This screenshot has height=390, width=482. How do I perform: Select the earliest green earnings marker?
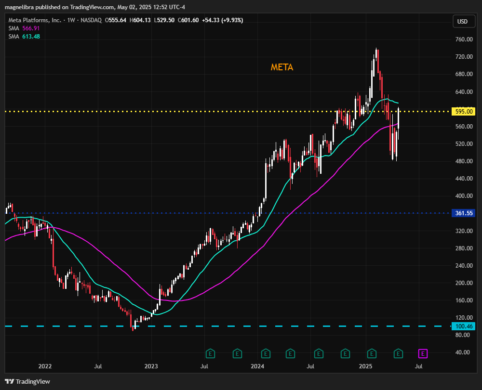(x=210, y=354)
